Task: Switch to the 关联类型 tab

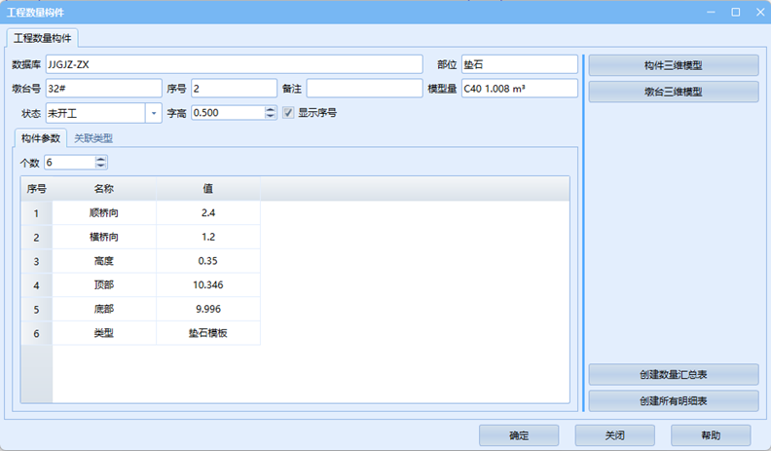Action: pos(94,138)
